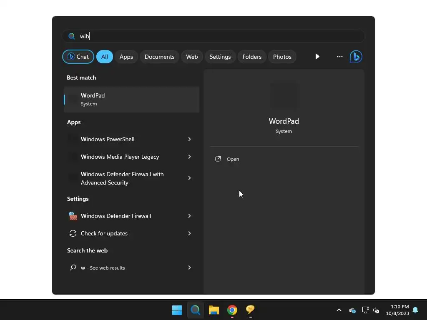The width and height of the screenshot is (427, 320).
Task: Click the search magnifier icon in search box
Action: tap(71, 36)
